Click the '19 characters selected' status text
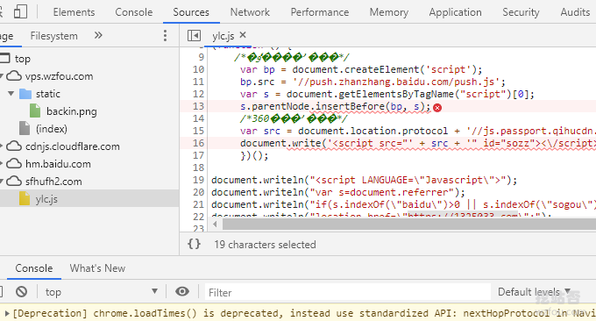The height and width of the screenshot is (321, 596). tap(265, 245)
